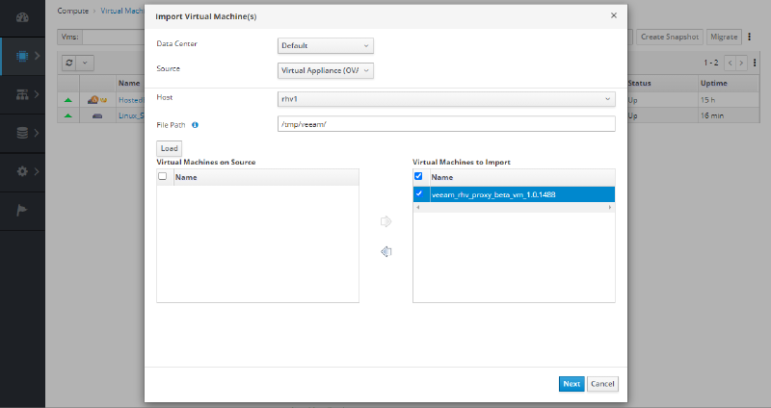Click the hosted engine crown icon
The image size is (771, 408).
coord(103,100)
